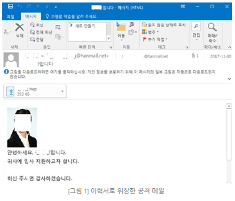Click the Reply (회신) icon
Screen dimensions: 235x201
(x=32, y=25)
